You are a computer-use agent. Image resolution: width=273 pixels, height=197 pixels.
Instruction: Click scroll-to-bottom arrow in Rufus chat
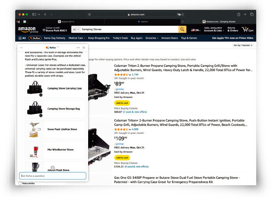click(53, 167)
